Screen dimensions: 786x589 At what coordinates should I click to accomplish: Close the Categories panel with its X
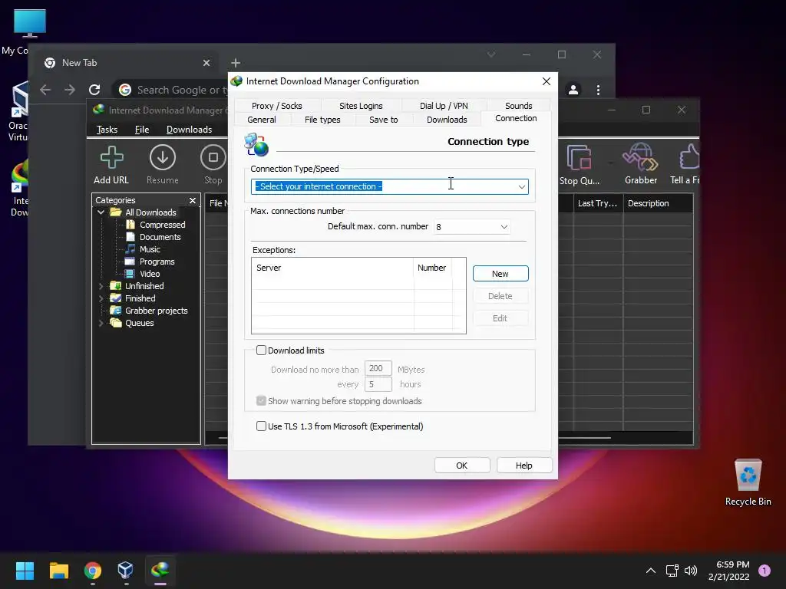(193, 200)
